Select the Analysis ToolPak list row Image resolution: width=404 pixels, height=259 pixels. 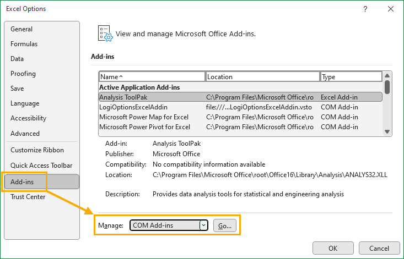[240, 97]
